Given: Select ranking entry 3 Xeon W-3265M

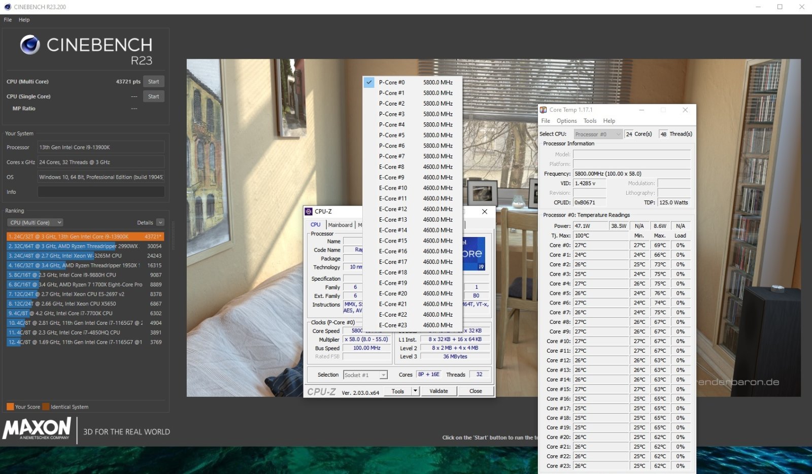Looking at the screenshot, I should click(x=85, y=256).
